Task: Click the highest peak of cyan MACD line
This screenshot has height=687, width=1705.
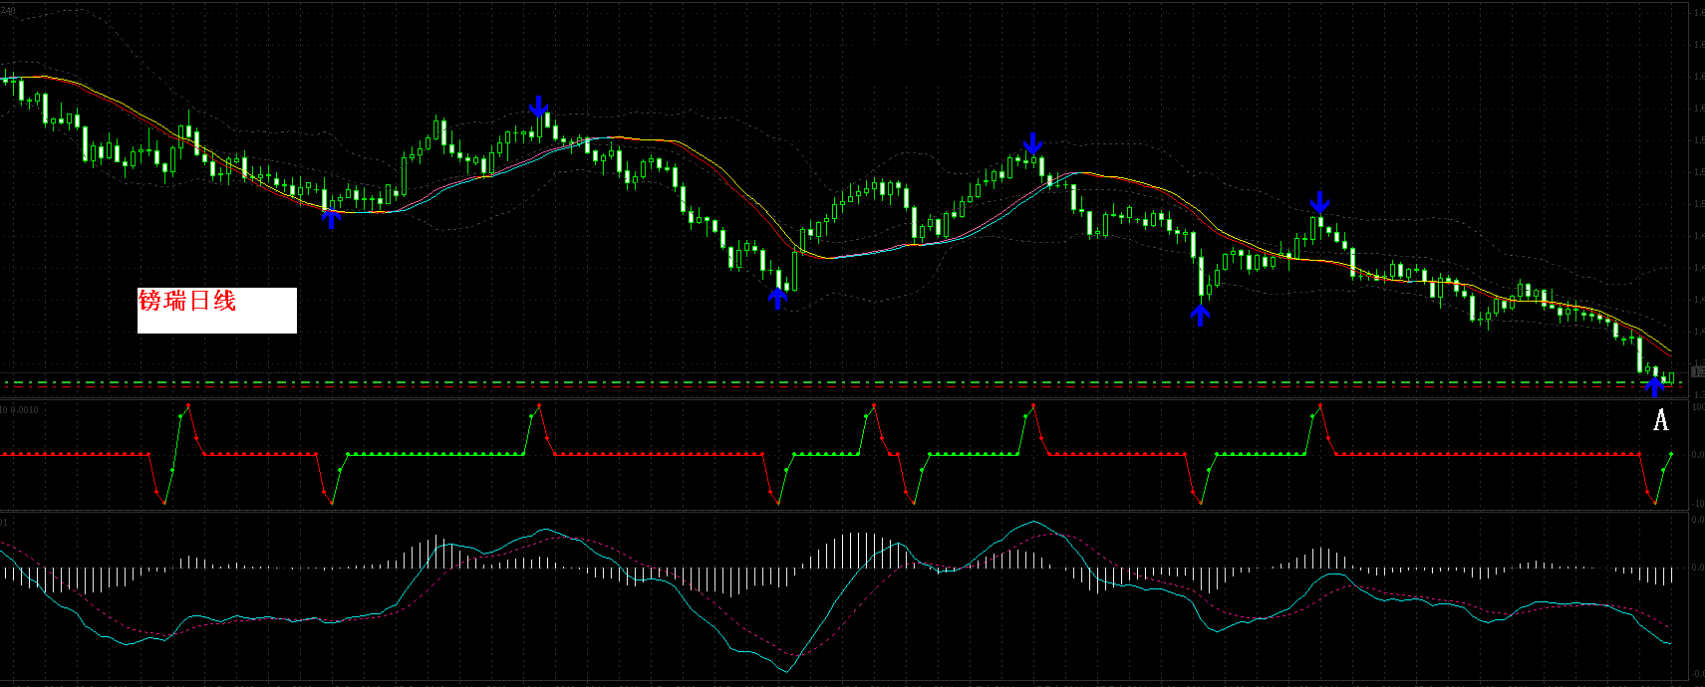Action: (1034, 522)
